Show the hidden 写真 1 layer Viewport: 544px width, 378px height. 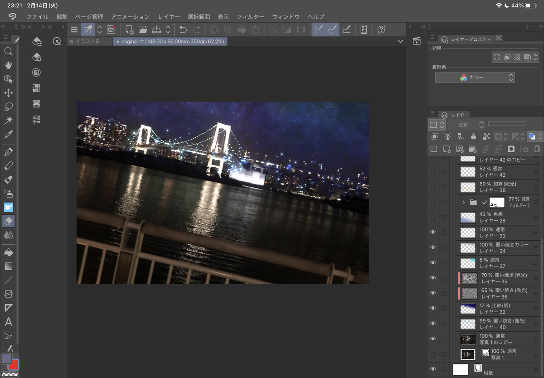433,354
